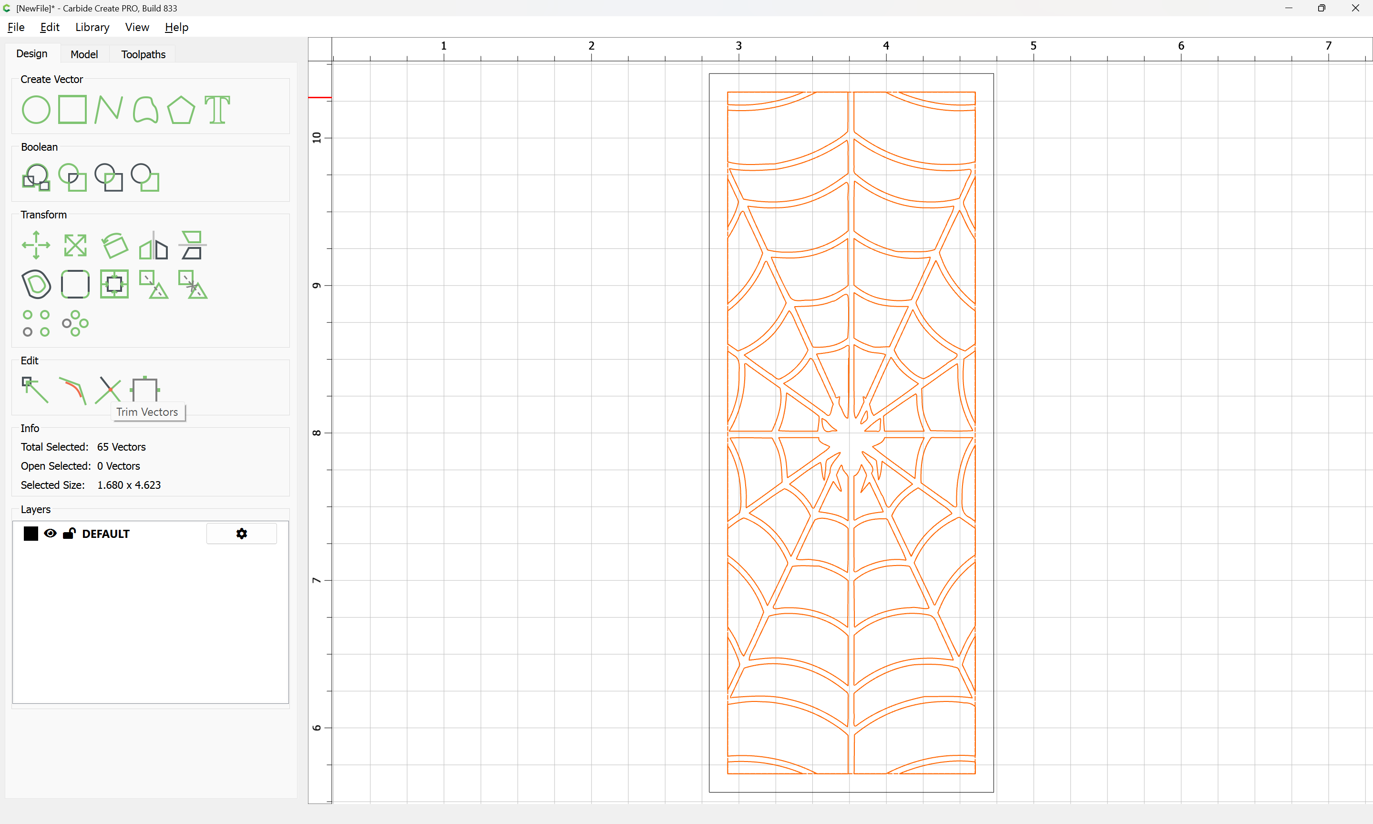Open the Library menu
Image resolution: width=1373 pixels, height=824 pixels.
(92, 27)
